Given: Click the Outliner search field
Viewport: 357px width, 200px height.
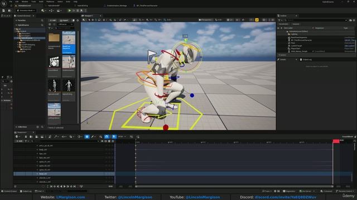Looking at the screenshot, I should pos(316,20).
